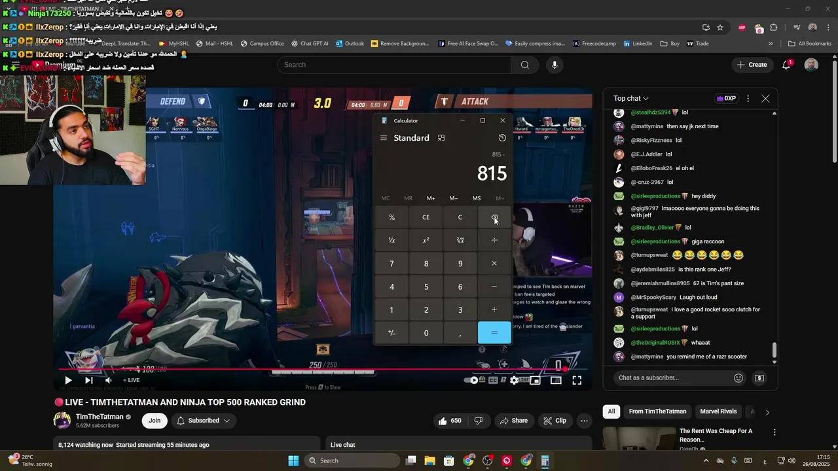Open the video settings gear

(514, 380)
